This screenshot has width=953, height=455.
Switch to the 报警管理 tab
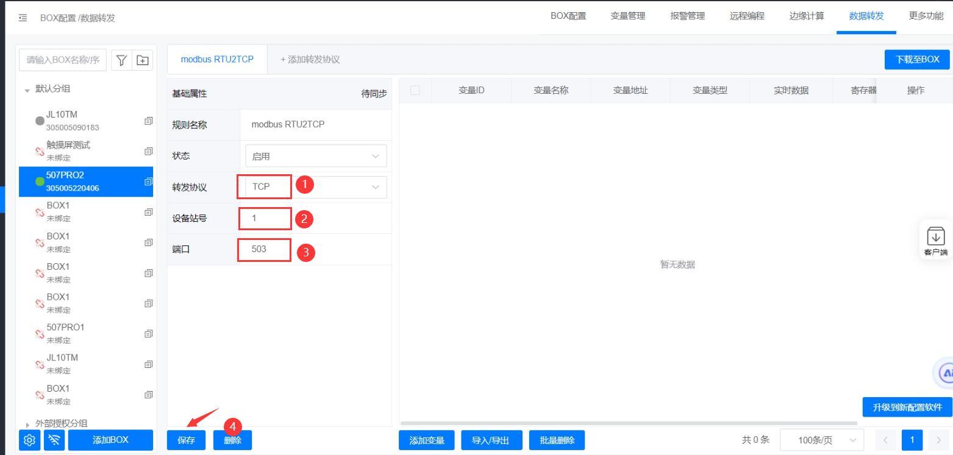[688, 16]
